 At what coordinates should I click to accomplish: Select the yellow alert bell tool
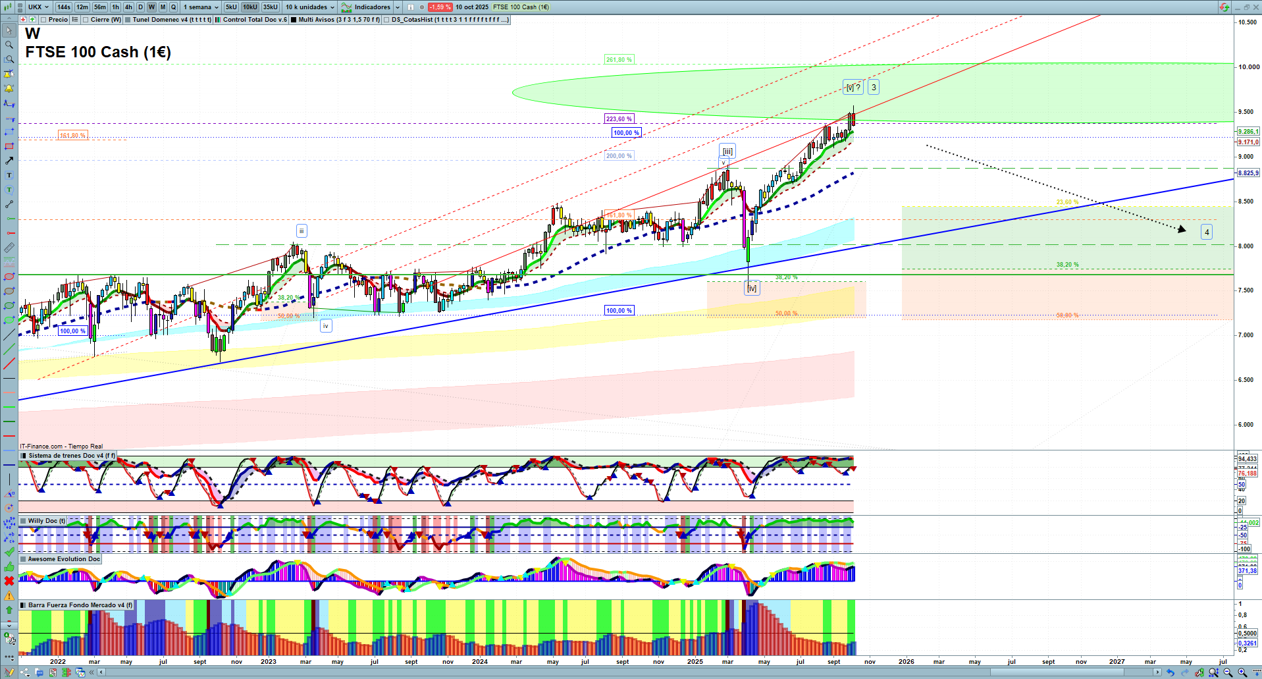tap(9, 88)
